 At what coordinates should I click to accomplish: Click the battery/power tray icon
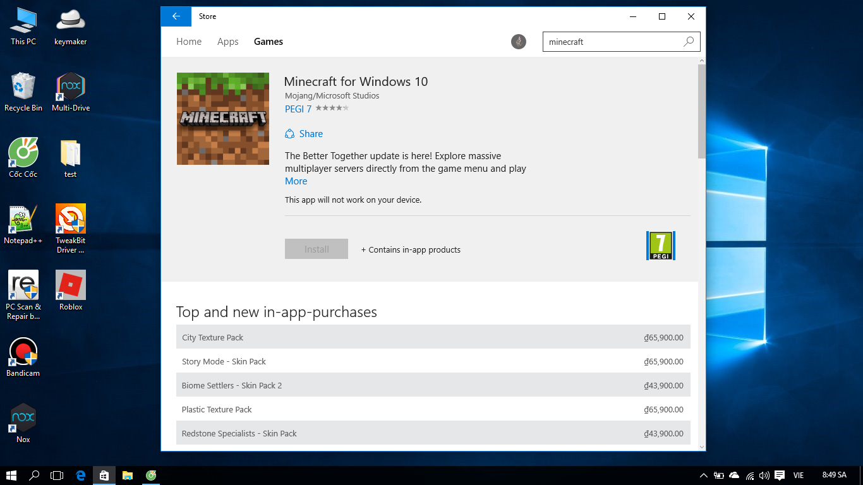[719, 476]
